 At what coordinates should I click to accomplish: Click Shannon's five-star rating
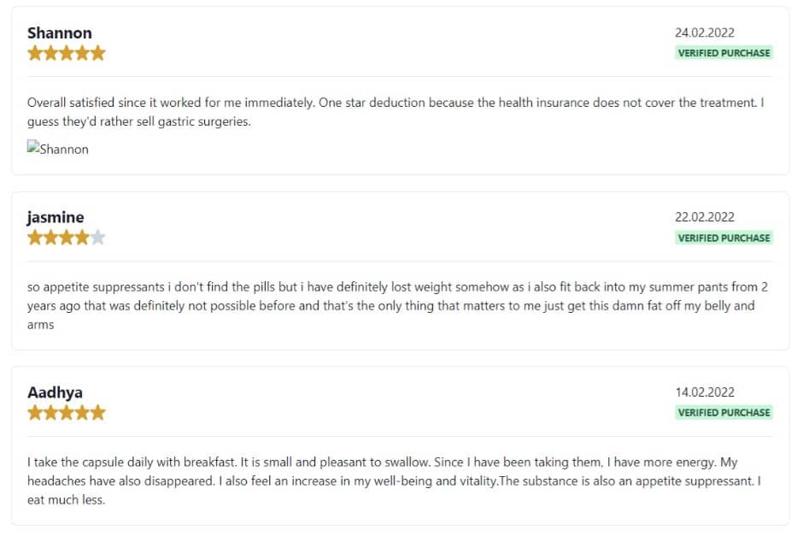[x=67, y=53]
